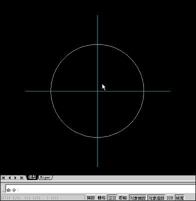Jump to the first layout tab arrow
Screen dimensions: 196x201
3,177
